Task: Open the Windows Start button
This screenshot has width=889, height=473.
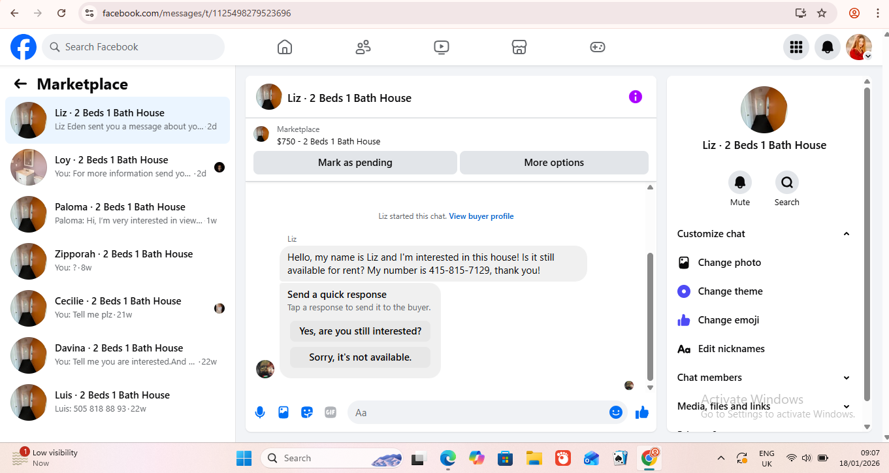Action: coord(244,458)
